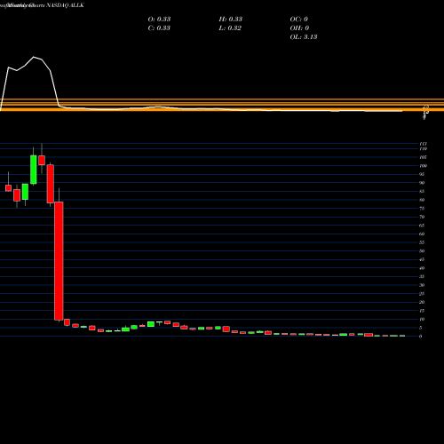The image size is (444, 444).
Task: Click the '0' price axis label
Action: [421, 337]
